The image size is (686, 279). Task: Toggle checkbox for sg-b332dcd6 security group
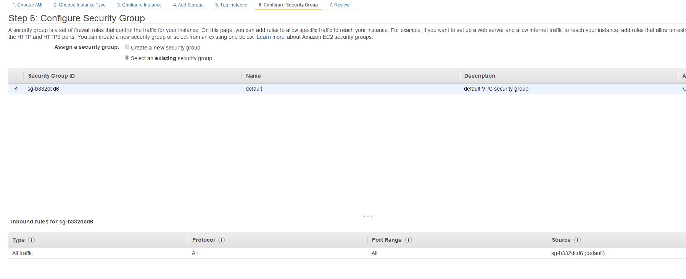click(x=16, y=88)
